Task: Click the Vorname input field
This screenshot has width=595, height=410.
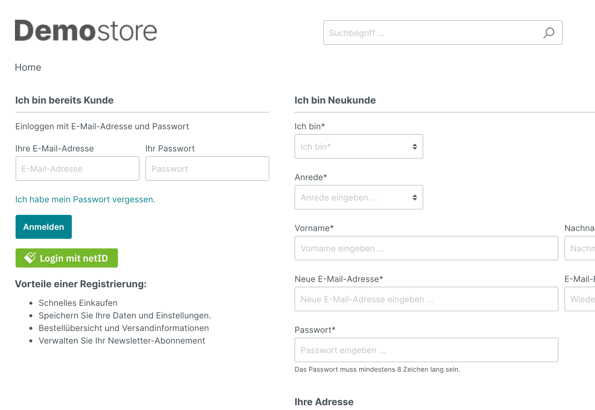Action: (x=426, y=248)
